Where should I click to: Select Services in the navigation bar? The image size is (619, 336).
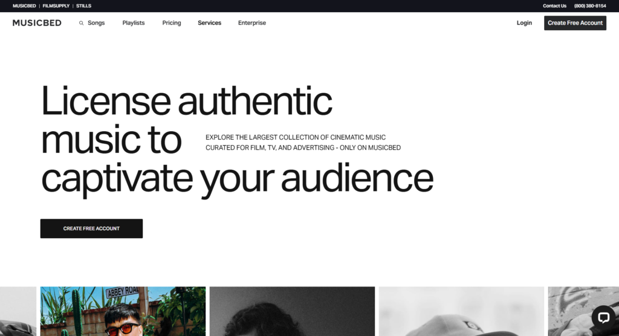(210, 23)
